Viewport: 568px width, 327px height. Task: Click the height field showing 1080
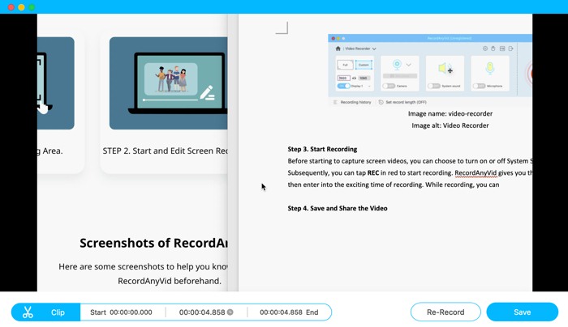364,78
